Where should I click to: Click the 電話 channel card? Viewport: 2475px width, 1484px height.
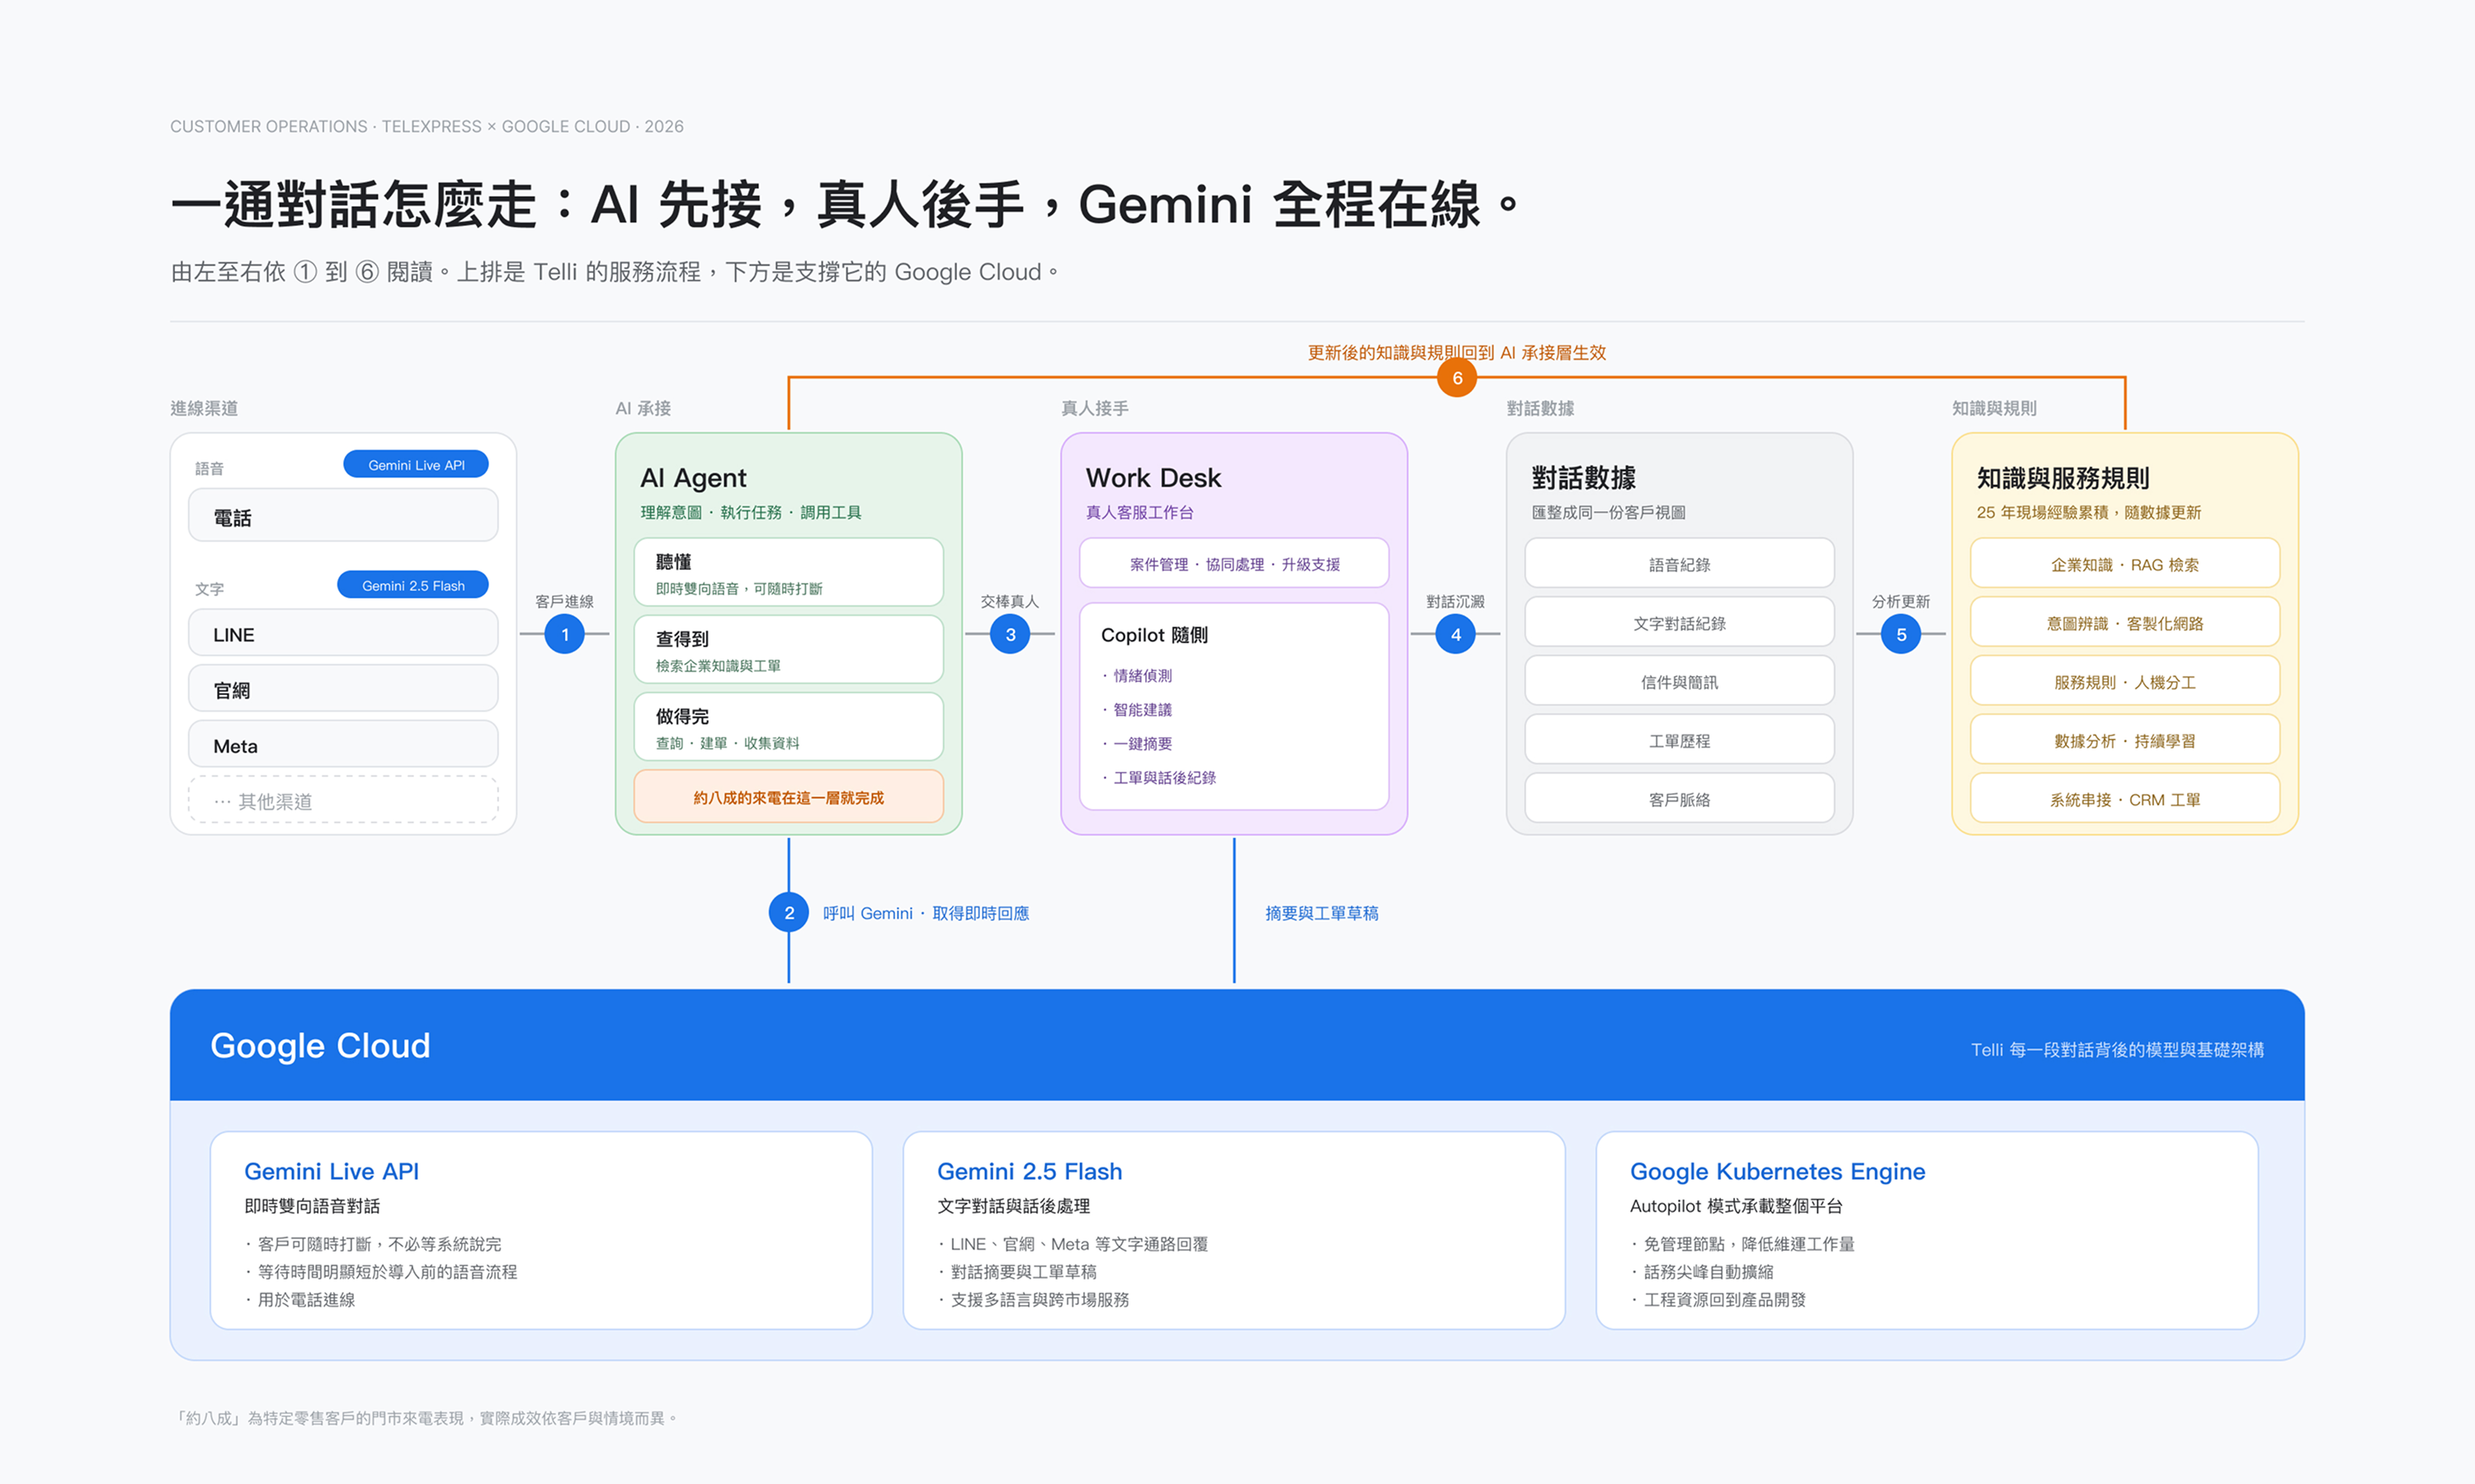(x=343, y=517)
